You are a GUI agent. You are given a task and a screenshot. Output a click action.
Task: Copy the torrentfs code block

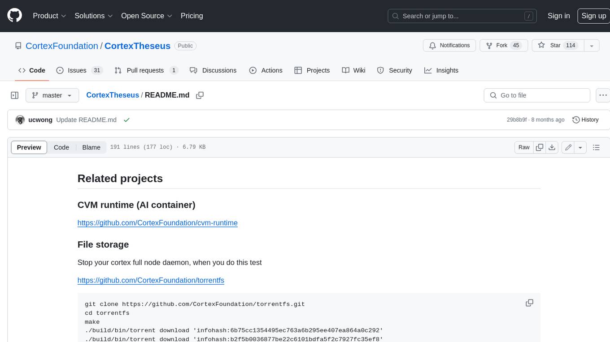529,303
